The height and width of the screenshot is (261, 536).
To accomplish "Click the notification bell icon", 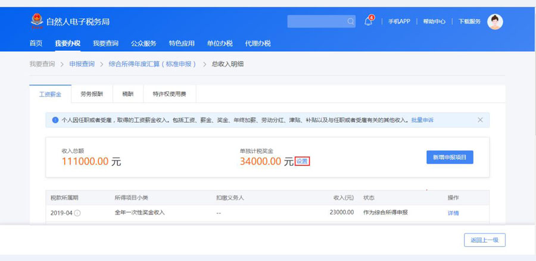I will 368,21.
